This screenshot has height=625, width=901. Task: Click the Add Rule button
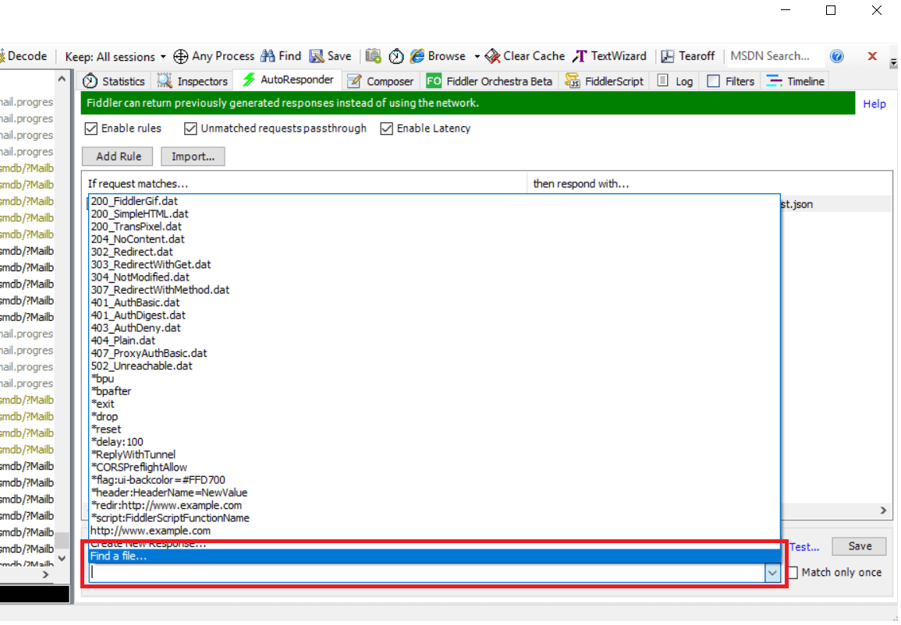pos(117,156)
